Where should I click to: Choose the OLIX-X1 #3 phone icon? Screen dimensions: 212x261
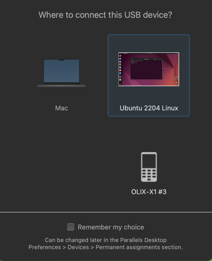click(x=149, y=167)
